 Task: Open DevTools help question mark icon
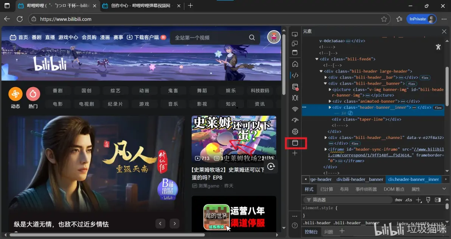click(295, 225)
